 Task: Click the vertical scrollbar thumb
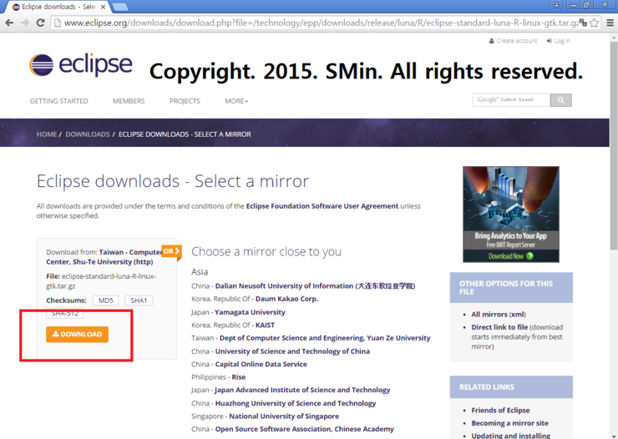[613, 145]
